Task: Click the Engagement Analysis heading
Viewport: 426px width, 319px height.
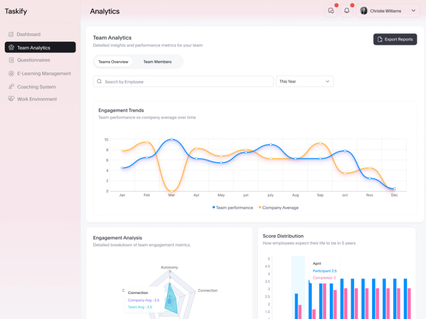Action: tap(118, 238)
